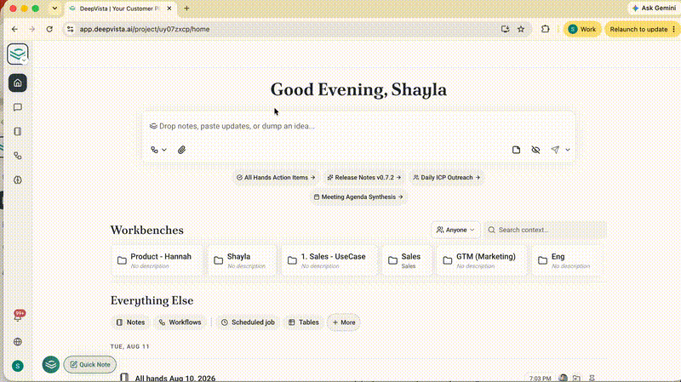Open the Work profile button
Image resolution: width=681 pixels, height=382 pixels.
pyautogui.click(x=582, y=29)
